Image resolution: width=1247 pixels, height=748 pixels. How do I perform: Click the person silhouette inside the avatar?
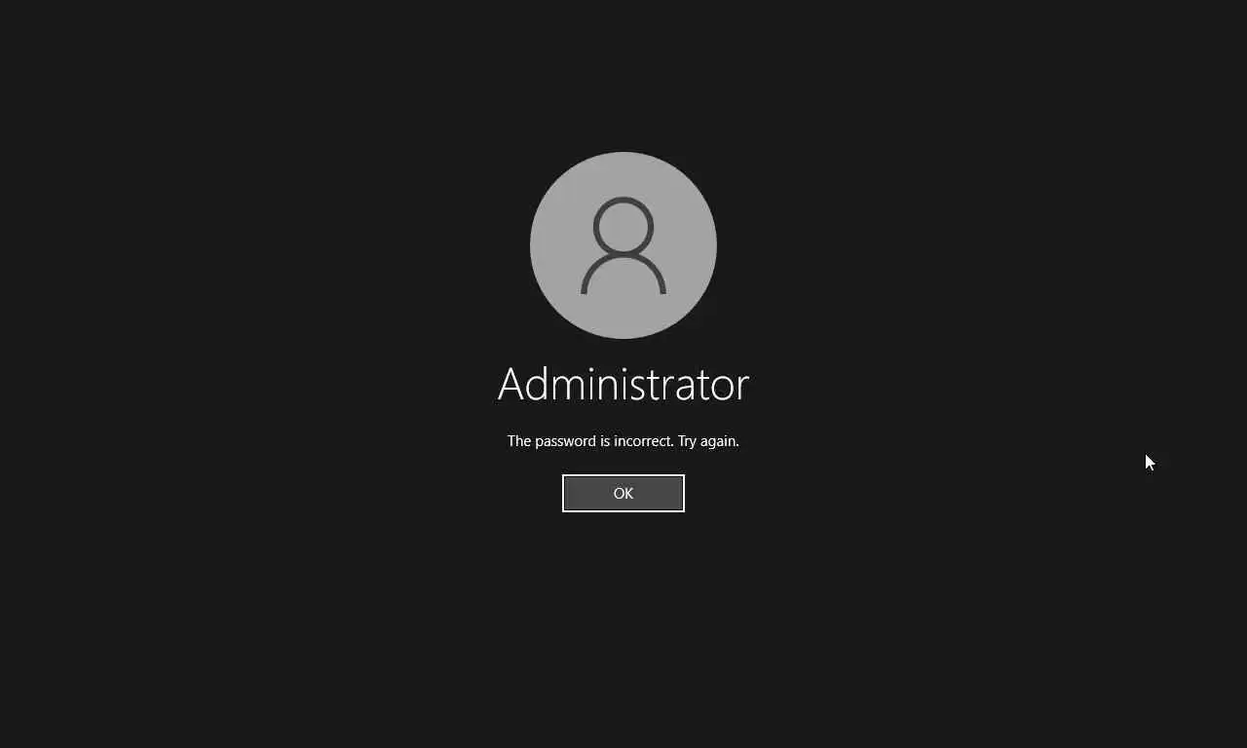[x=623, y=245]
